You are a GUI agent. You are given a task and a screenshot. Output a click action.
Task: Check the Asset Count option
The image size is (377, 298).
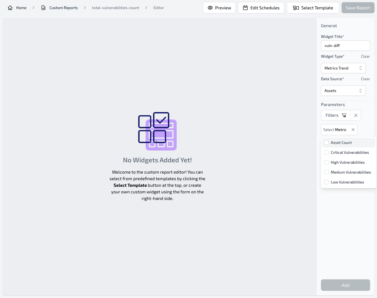[x=326, y=143]
